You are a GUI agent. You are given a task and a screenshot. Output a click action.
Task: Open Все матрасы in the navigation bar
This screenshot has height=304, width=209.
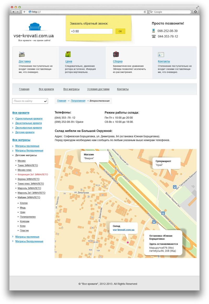coord(71,89)
